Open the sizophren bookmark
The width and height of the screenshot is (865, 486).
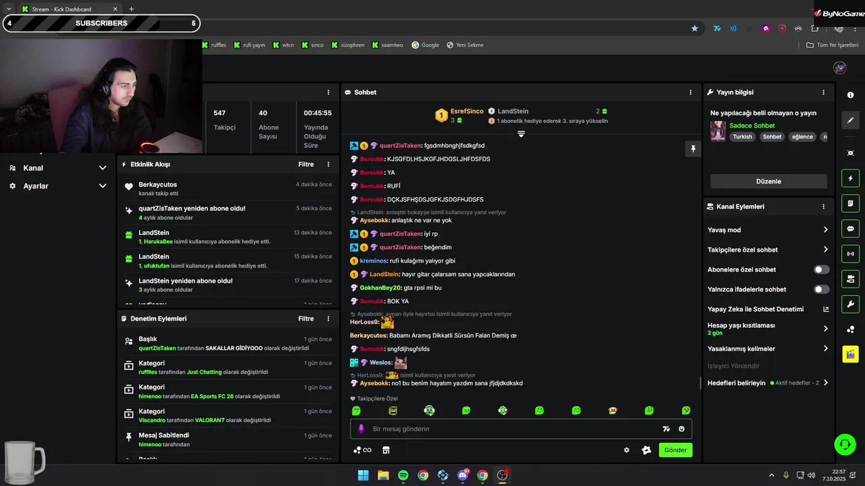click(347, 45)
